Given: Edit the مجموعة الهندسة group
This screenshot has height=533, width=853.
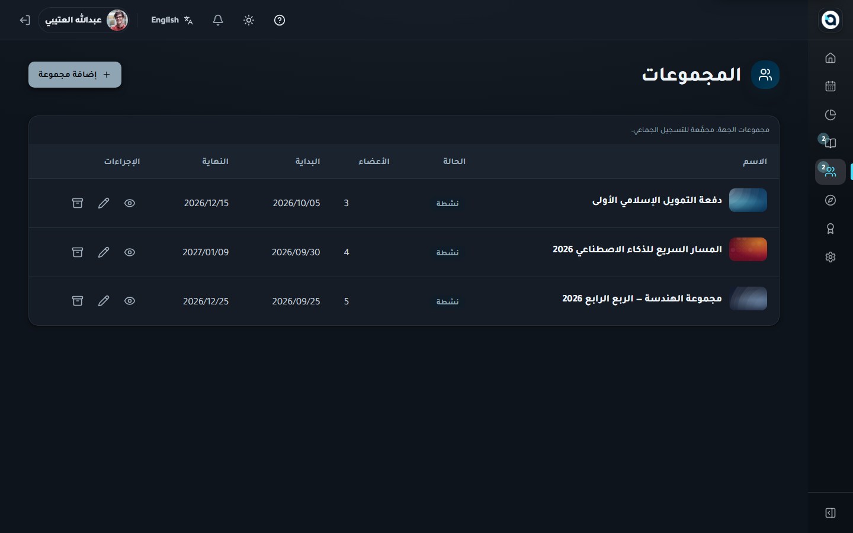Looking at the screenshot, I should pyautogui.click(x=104, y=301).
